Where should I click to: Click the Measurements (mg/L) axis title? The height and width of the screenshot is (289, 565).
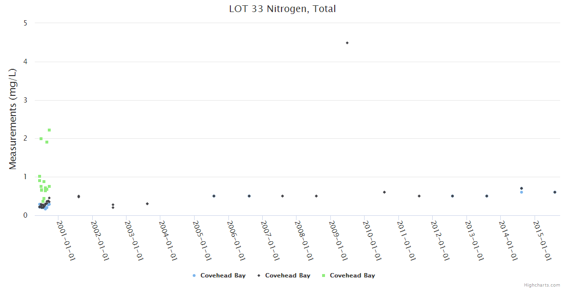[13, 119]
